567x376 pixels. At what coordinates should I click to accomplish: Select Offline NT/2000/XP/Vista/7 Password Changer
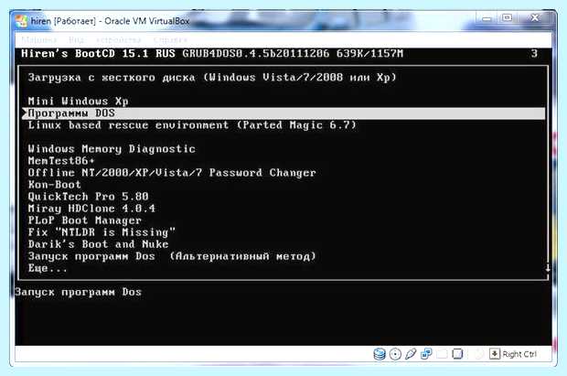172,173
